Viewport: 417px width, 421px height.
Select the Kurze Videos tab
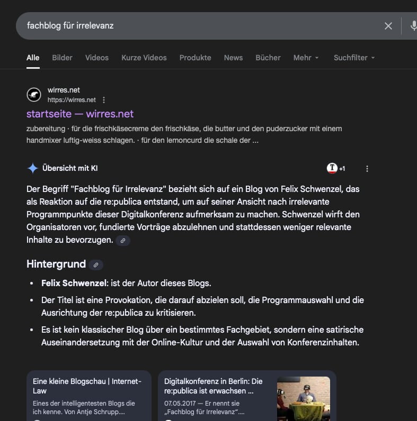tap(144, 58)
